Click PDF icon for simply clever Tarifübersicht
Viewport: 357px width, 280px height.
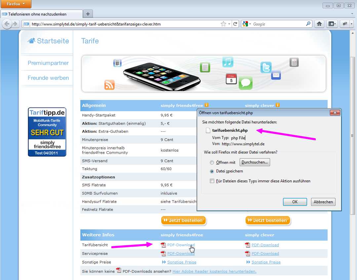[x=248, y=245]
